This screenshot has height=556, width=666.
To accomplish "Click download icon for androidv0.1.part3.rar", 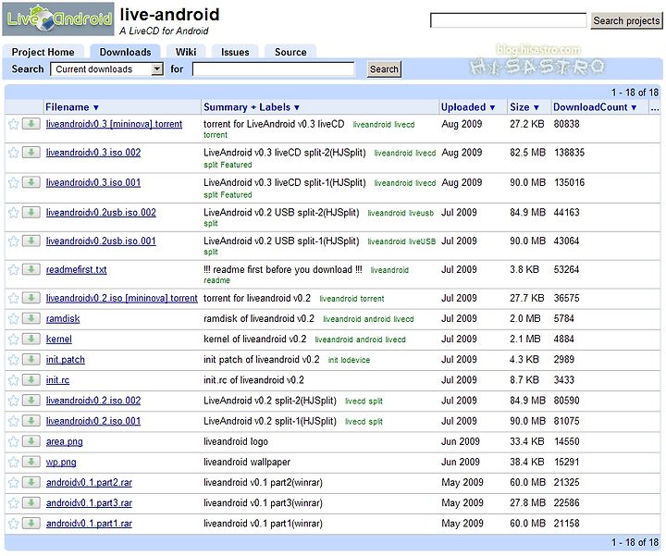I will pyautogui.click(x=31, y=503).
